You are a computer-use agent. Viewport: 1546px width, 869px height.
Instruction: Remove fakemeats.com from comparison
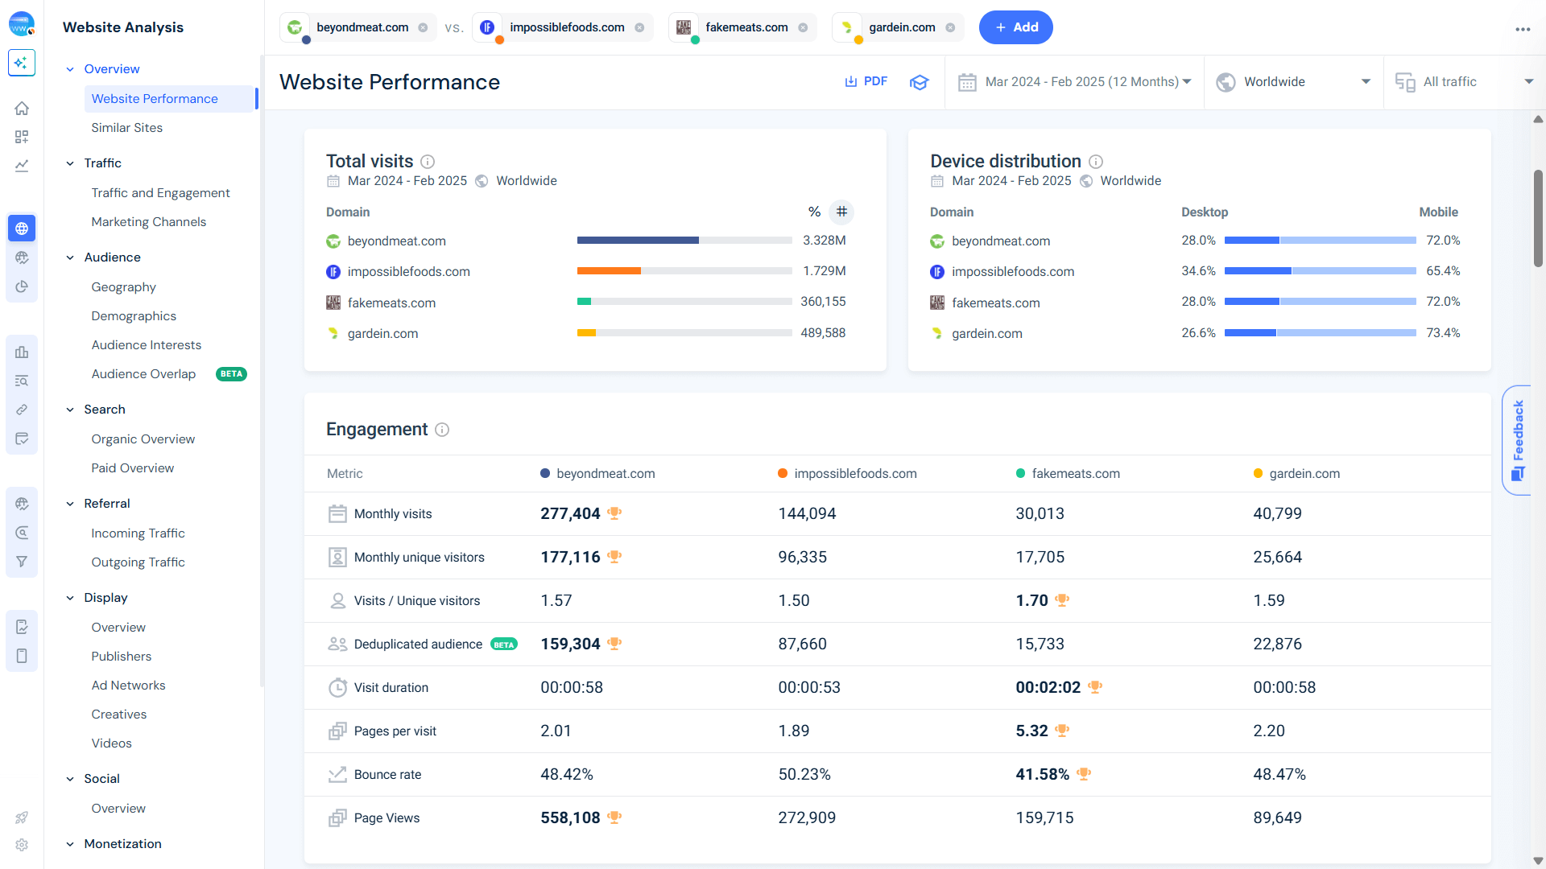[x=803, y=27]
